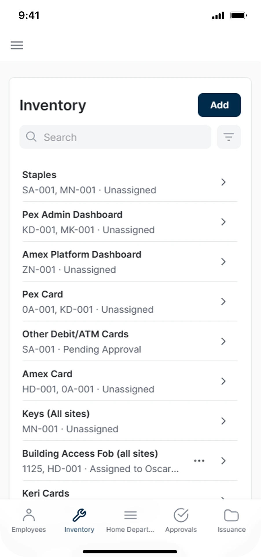261x557 pixels.
Task: Open the filter options icon
Action: pos(229,137)
